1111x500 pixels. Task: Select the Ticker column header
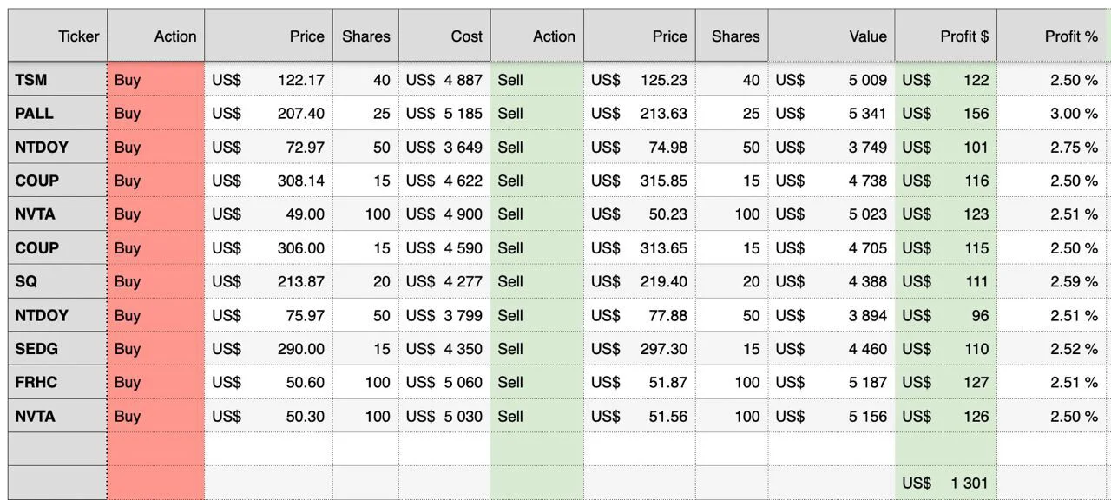(57, 36)
